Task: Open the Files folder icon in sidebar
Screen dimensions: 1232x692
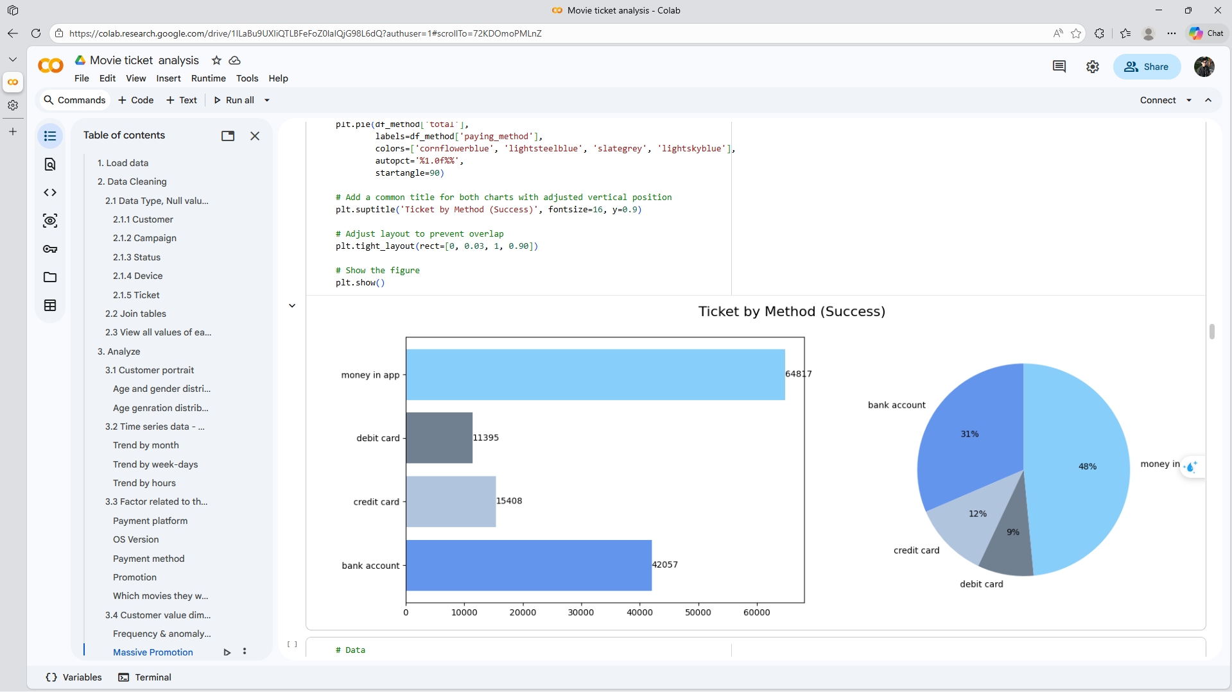Action: pyautogui.click(x=50, y=277)
